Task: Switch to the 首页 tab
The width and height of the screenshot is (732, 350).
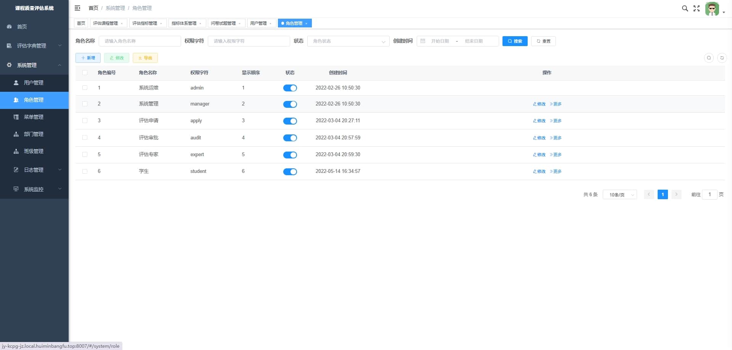Action: [x=81, y=23]
